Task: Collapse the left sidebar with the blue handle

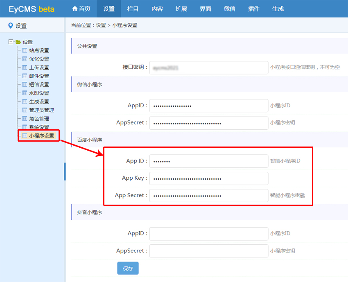Action: [65, 171]
